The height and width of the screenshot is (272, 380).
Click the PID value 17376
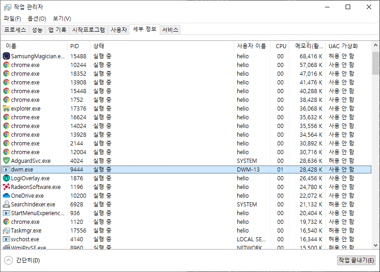tap(78, 109)
